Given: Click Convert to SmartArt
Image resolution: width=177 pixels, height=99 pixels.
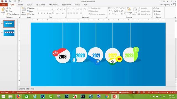Looking at the screenshot, I should coord(97,14).
